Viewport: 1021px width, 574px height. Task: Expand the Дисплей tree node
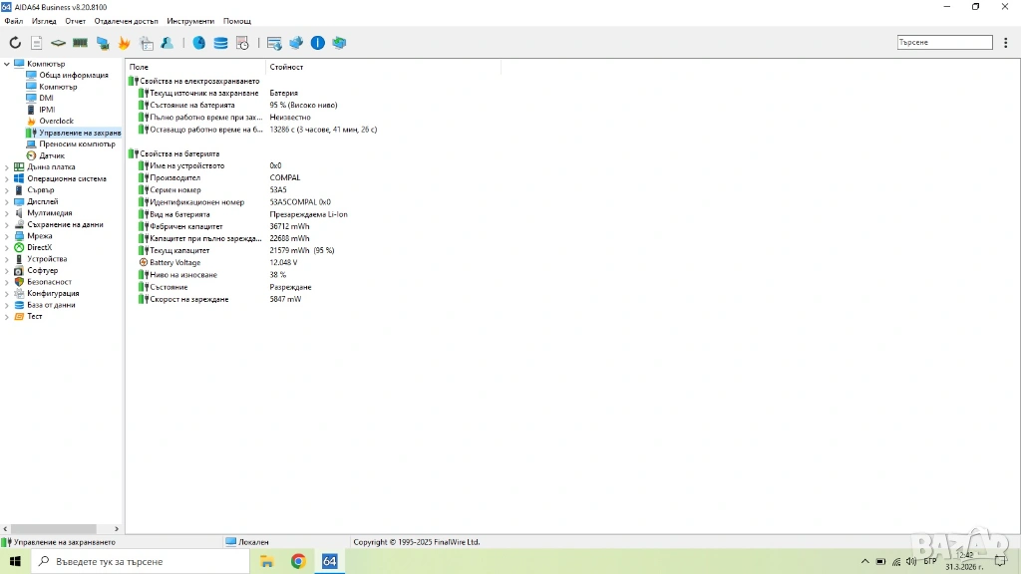click(7, 202)
